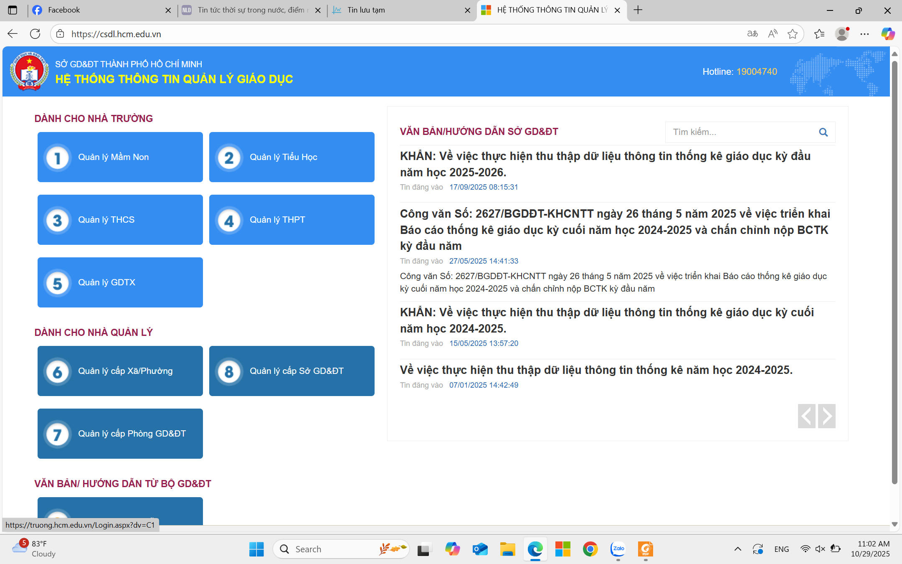Viewport: 902px width, 564px height.
Task: Show previous news page arrow
Action: (x=807, y=416)
